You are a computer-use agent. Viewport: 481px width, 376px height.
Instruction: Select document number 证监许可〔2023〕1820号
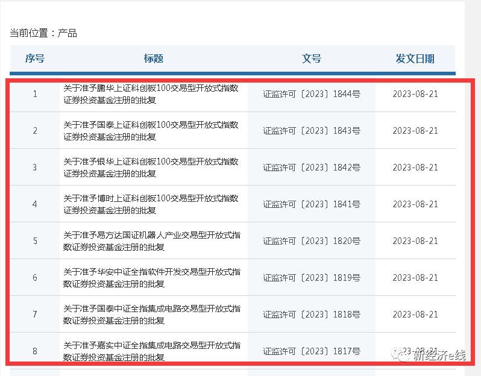coord(312,241)
